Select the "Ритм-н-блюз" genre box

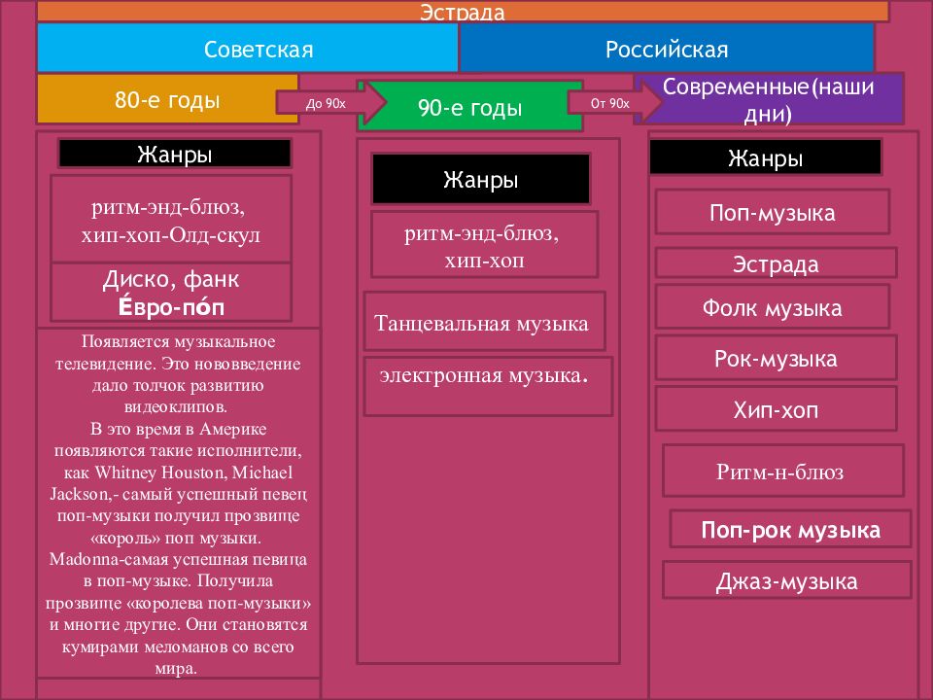pos(783,471)
